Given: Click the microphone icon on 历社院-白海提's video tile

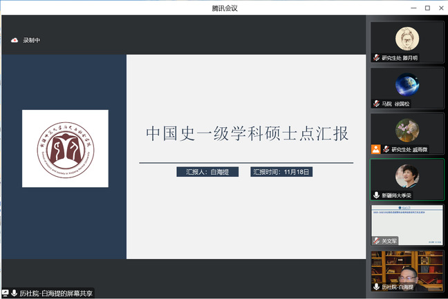Looking at the screenshot, I should (376, 287).
